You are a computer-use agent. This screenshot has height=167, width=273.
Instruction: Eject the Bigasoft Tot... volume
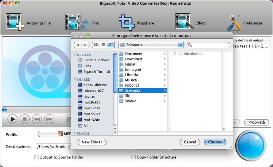109,72
